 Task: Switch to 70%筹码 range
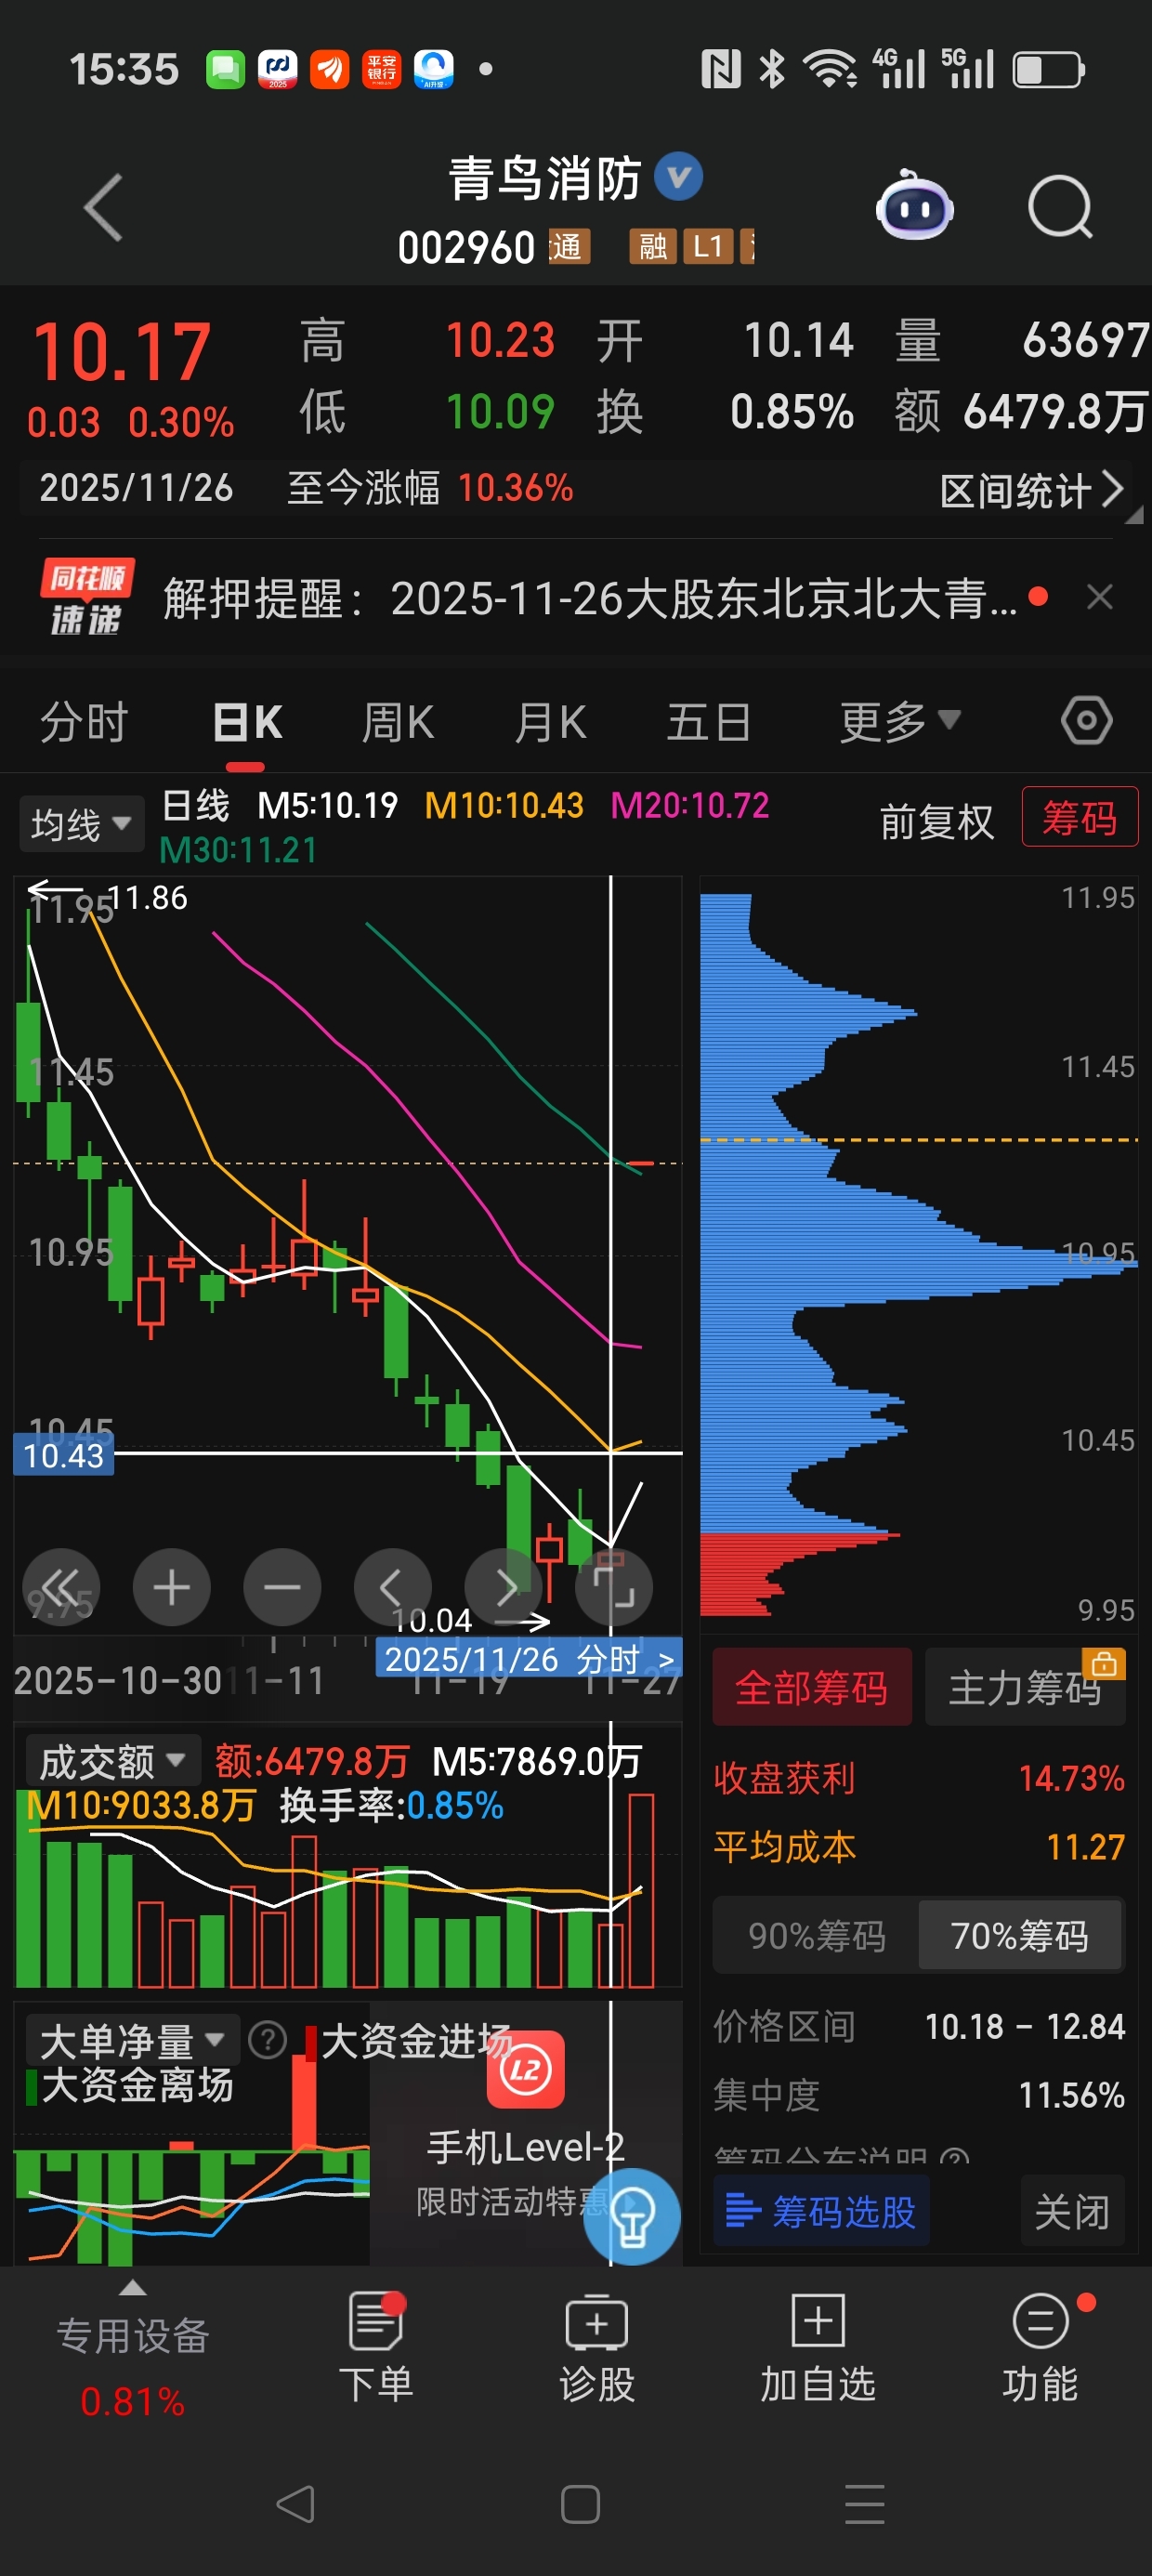pos(1020,1935)
